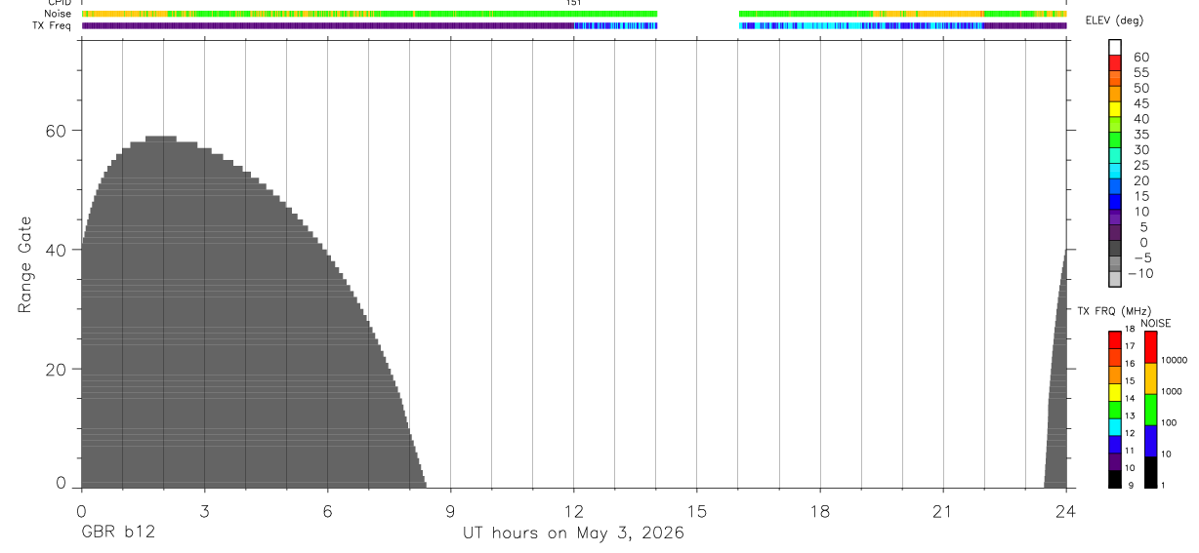Click the '21' hour tick on x-axis

coord(942,511)
